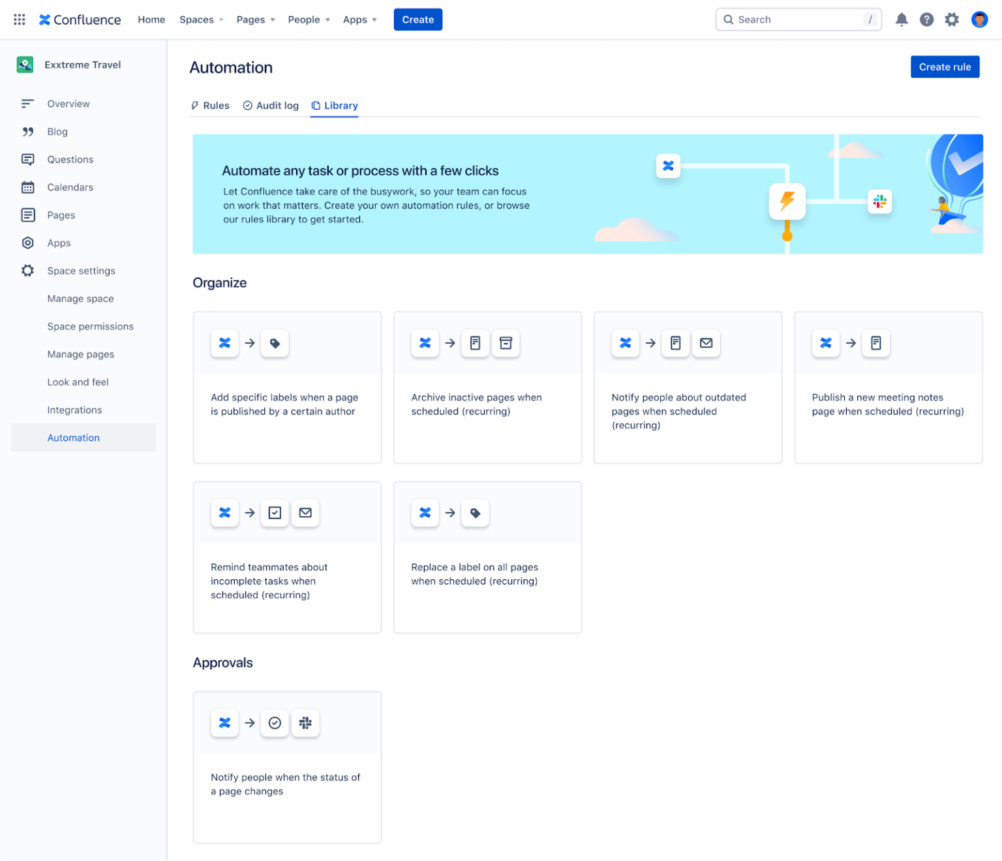Click inside the Search field

point(783,20)
